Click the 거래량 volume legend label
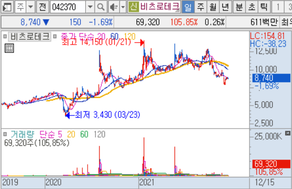The width and height of the screenshot is (292, 189). pos(23,134)
